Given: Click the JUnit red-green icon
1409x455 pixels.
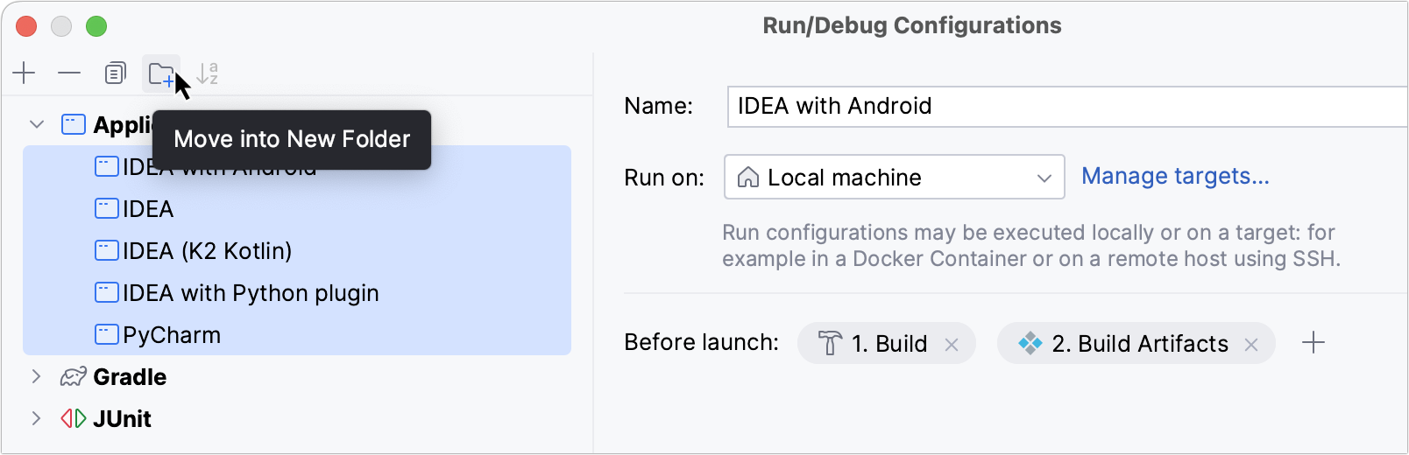Looking at the screenshot, I should point(74,419).
